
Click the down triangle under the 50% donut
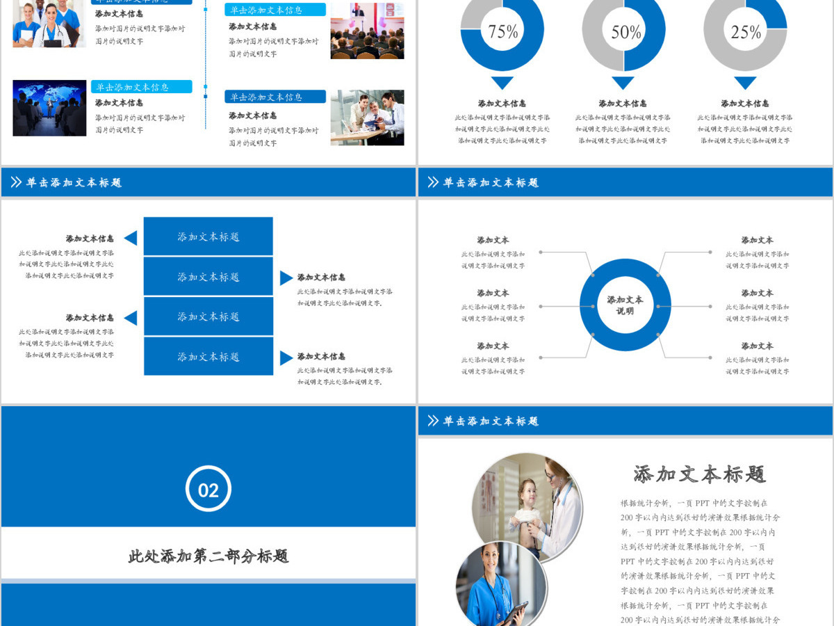pos(623,83)
